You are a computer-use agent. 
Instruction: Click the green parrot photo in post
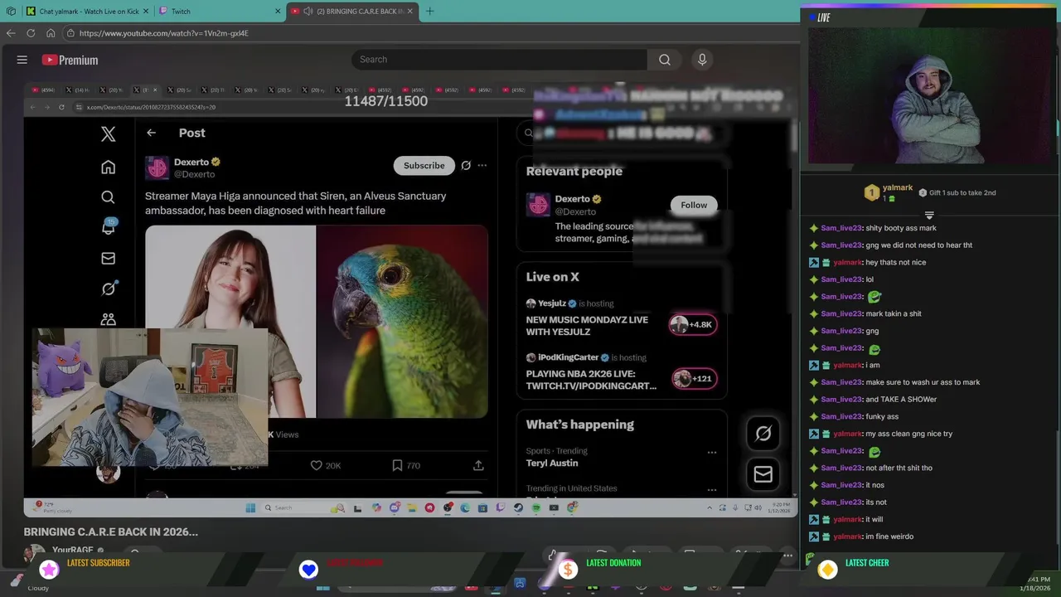point(402,322)
